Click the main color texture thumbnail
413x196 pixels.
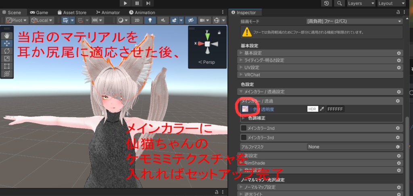[x=245, y=109]
